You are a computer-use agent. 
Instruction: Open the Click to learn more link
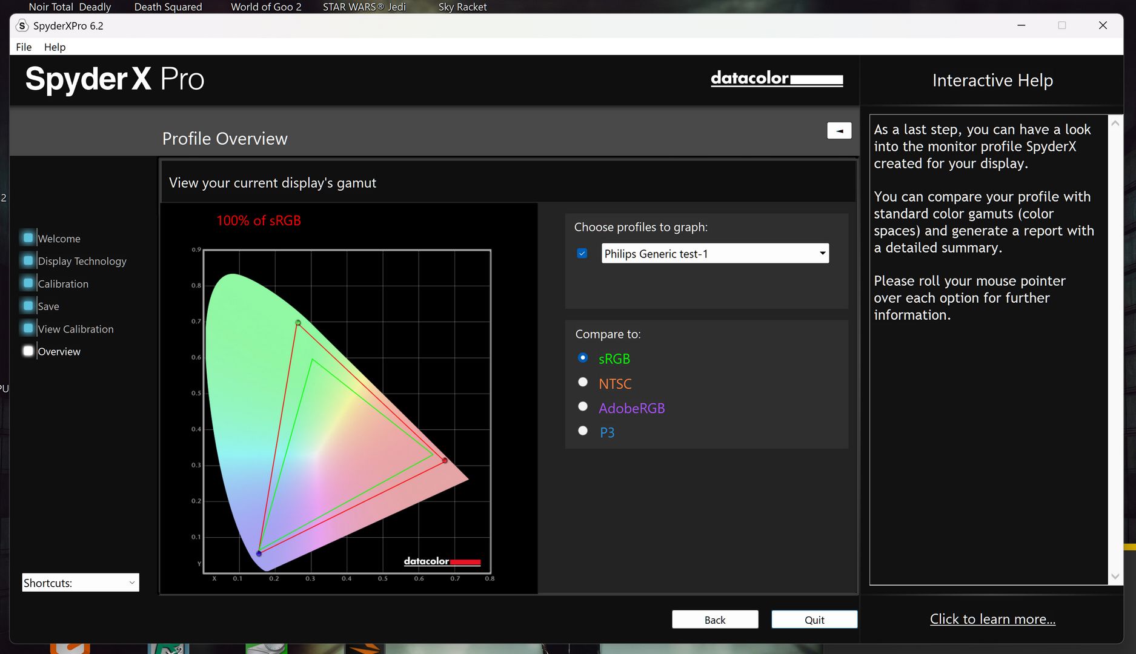(x=992, y=619)
